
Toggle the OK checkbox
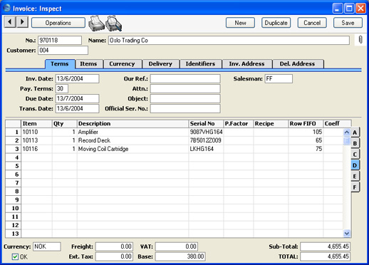(x=15, y=256)
